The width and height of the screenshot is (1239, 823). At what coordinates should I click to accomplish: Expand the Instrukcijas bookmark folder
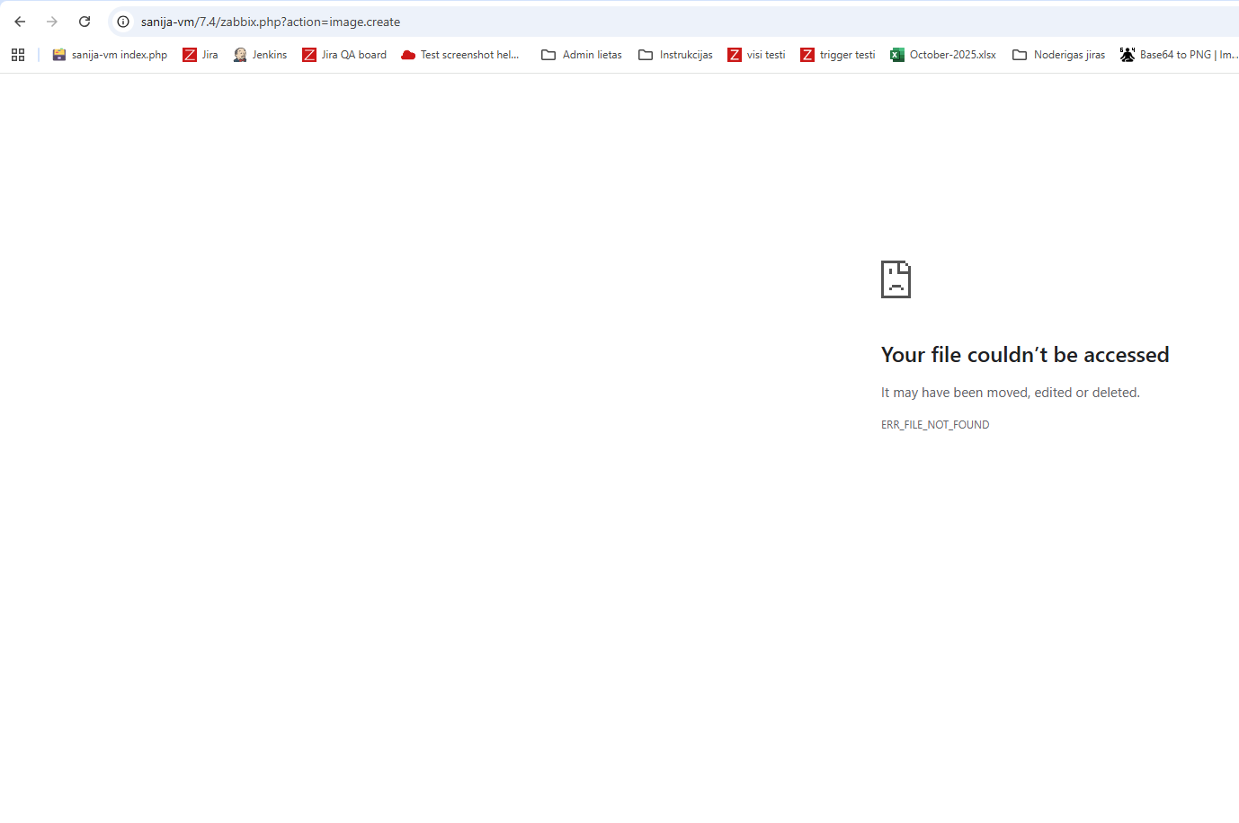675,55
